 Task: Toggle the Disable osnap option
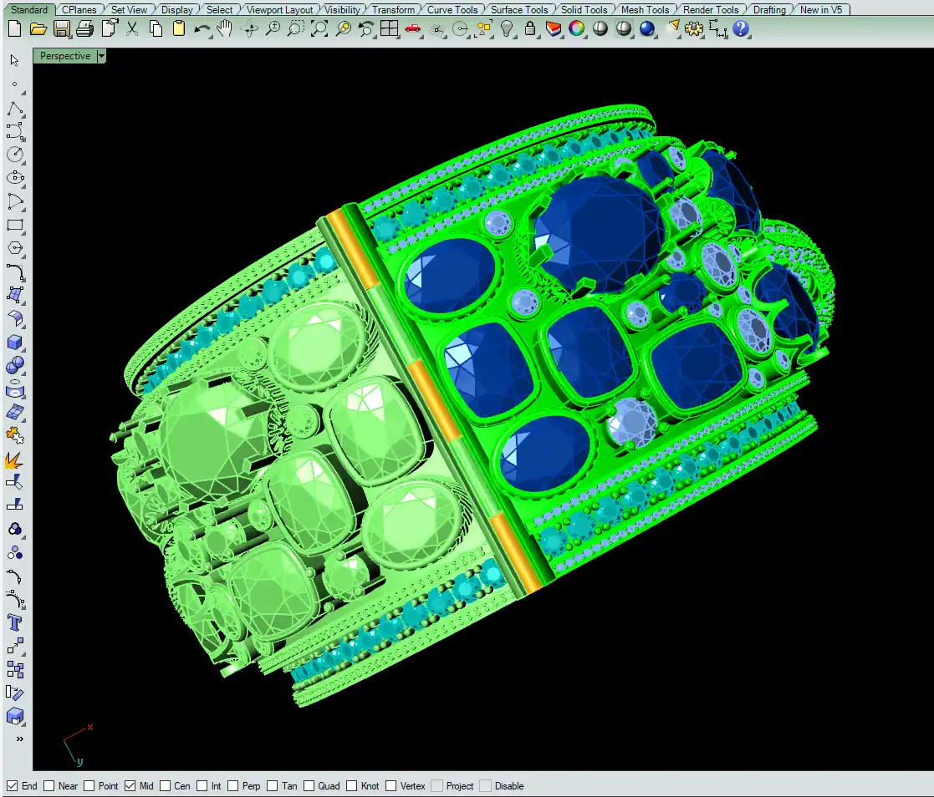pyautogui.click(x=486, y=786)
